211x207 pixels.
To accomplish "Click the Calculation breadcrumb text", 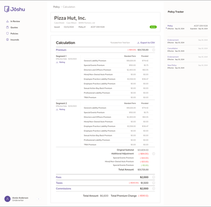I will 69,7.
